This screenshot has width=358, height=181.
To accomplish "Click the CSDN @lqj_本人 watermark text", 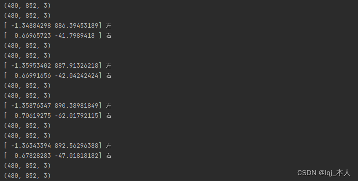I will tap(323, 173).
